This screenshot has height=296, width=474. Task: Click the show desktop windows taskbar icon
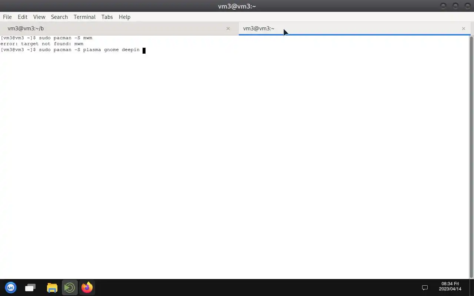[x=30, y=287]
